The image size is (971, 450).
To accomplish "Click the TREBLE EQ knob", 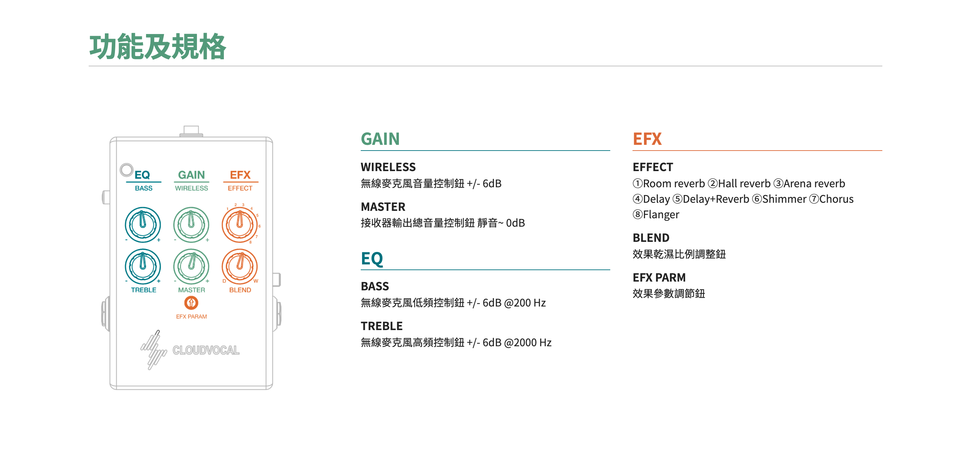I will (x=143, y=266).
